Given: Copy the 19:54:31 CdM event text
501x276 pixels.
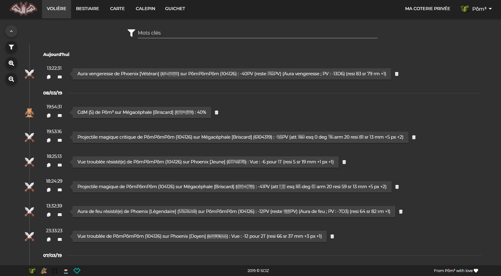Looking at the screenshot, I should pos(49,116).
